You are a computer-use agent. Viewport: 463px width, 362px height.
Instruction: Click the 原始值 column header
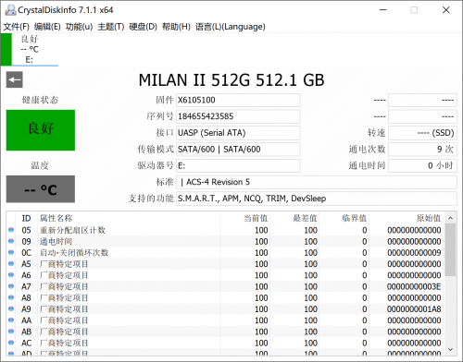pyautogui.click(x=407, y=218)
